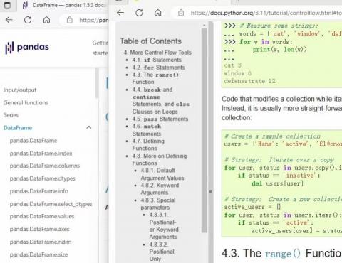Open Input/output section in pandas sidebar
The width and height of the screenshot is (342, 263).
20,90
